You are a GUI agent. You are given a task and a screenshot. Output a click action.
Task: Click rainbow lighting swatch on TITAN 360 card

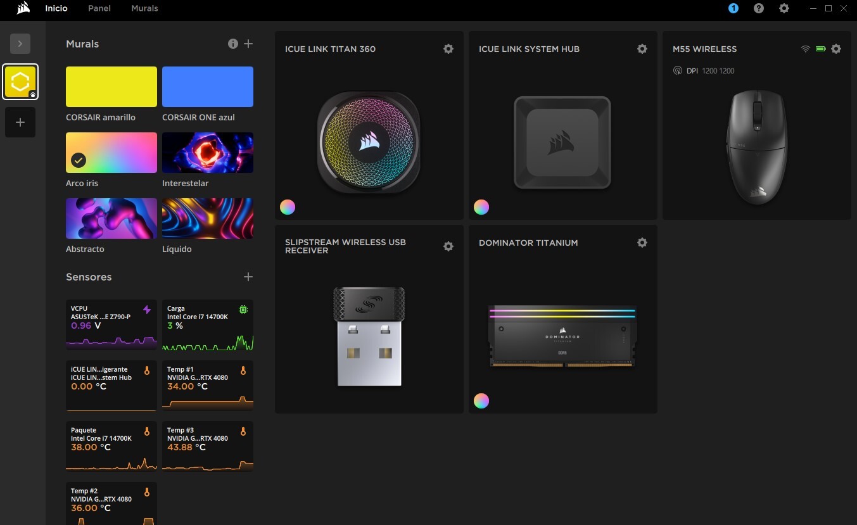click(x=288, y=207)
